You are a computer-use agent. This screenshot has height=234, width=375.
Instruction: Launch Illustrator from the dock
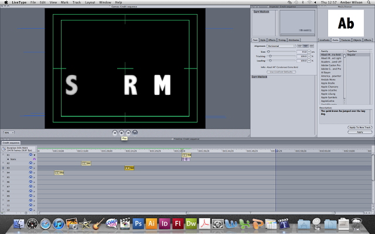point(151,223)
